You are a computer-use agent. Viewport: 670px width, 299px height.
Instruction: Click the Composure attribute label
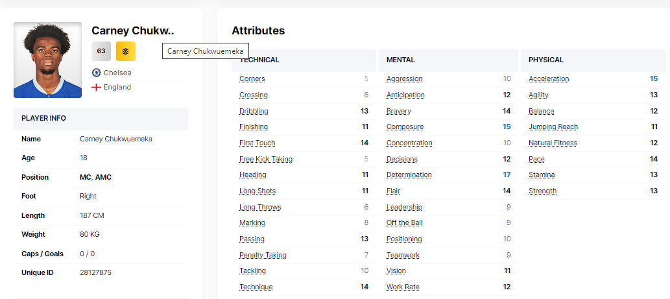click(x=405, y=126)
